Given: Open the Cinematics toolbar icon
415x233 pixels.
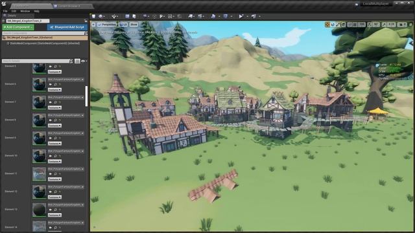Looking at the screenshot, I should pyautogui.click(x=200, y=16).
